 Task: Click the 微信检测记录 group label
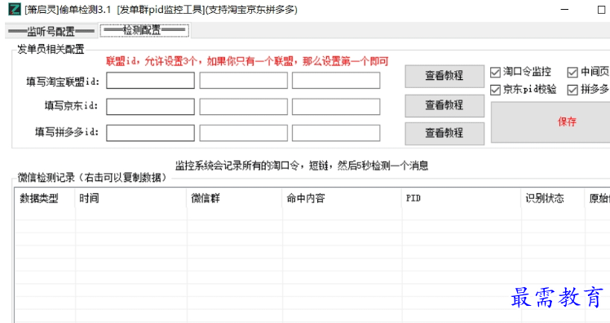click(92, 178)
